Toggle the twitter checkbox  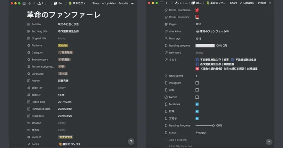(x=197, y=97)
